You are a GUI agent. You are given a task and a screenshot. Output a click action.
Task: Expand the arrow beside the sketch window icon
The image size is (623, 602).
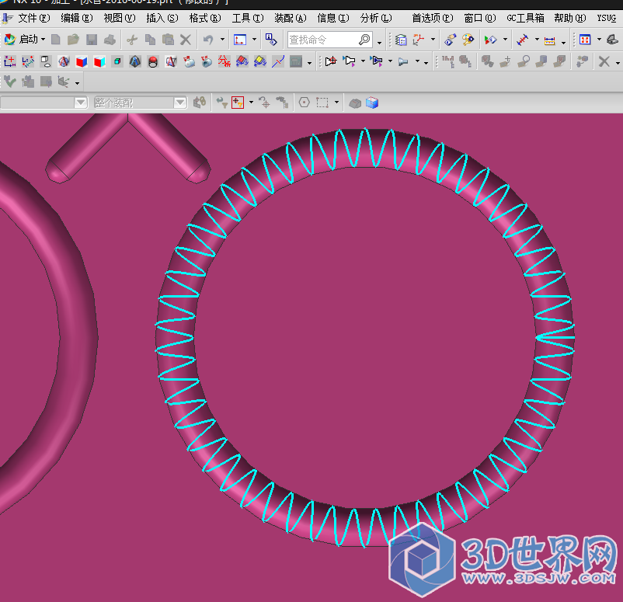[x=254, y=40]
